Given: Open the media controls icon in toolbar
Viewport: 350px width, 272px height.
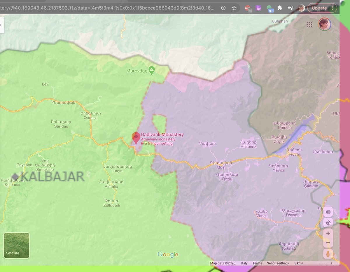Looking at the screenshot, I should point(290,8).
